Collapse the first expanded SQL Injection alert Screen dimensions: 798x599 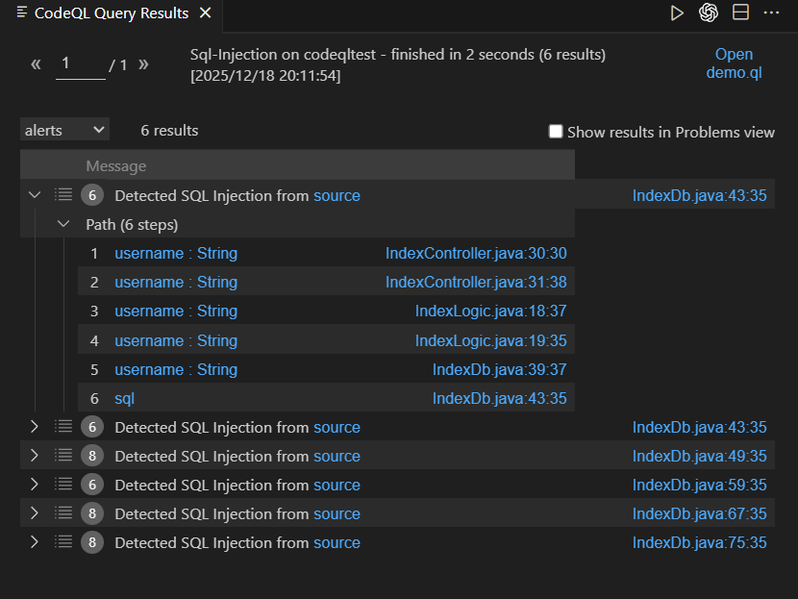click(36, 195)
